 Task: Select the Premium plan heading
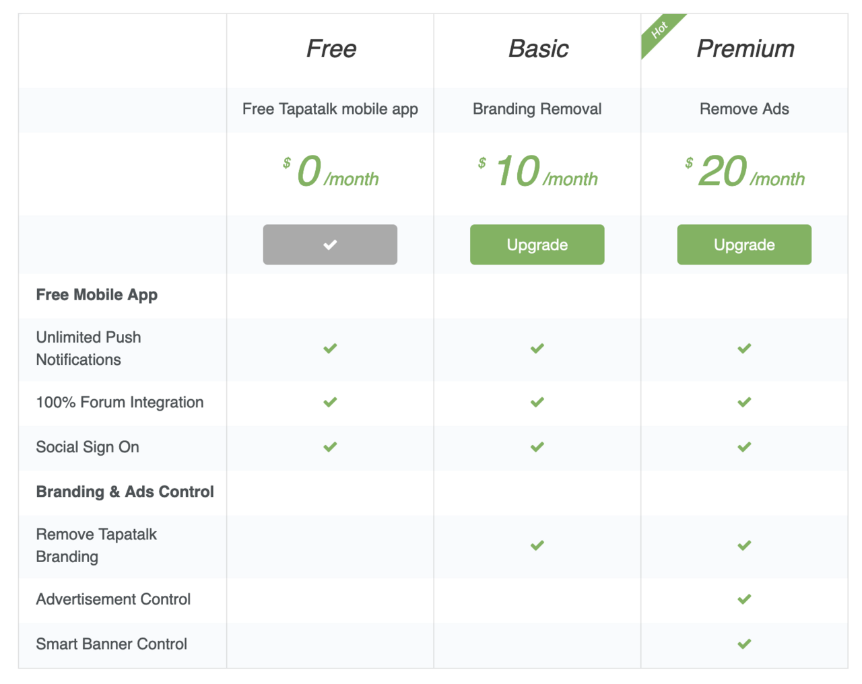coord(745,48)
